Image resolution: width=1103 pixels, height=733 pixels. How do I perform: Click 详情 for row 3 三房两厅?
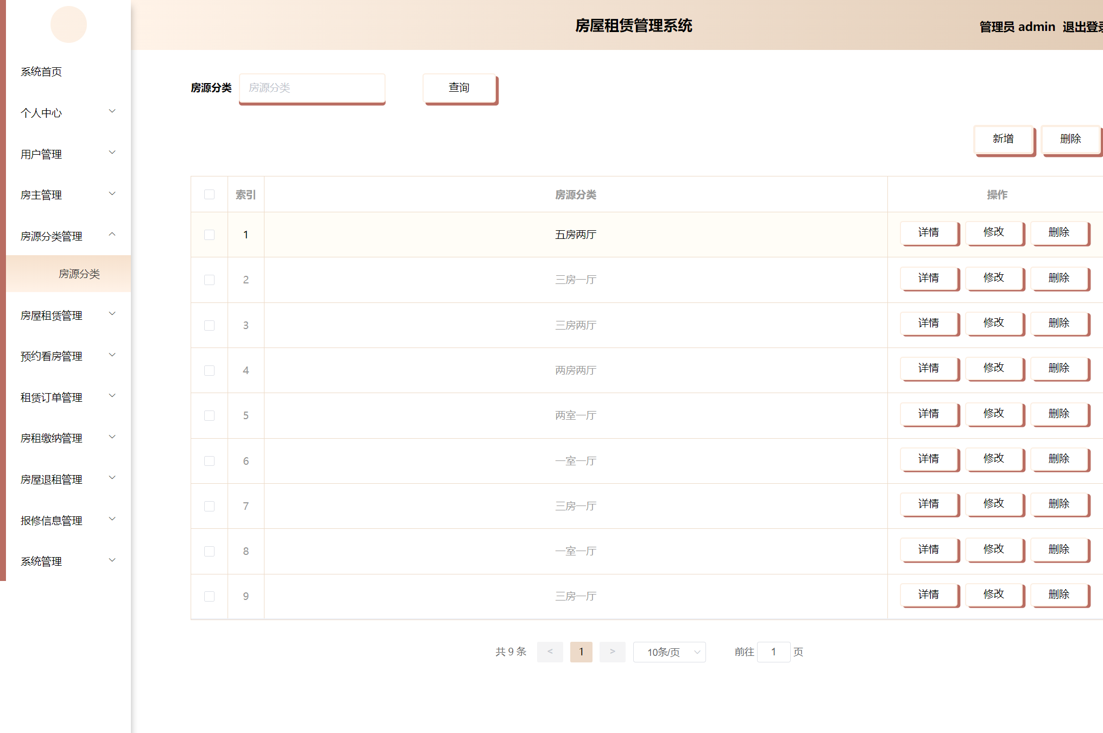[x=929, y=323]
